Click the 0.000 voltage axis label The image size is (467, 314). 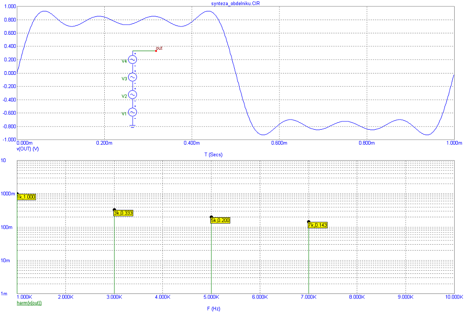(10, 73)
